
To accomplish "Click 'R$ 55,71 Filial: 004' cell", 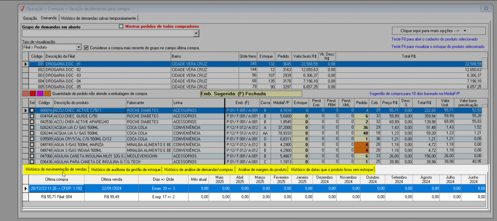I will [56, 197].
